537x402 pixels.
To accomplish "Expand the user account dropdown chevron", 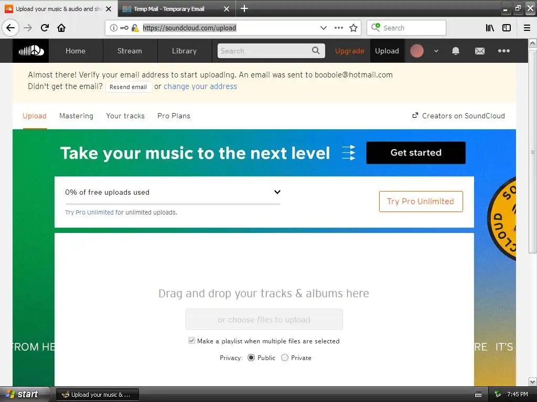I will pyautogui.click(x=436, y=51).
